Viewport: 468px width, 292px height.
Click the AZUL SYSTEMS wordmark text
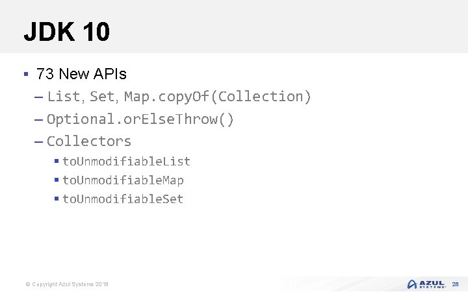pos(432,284)
